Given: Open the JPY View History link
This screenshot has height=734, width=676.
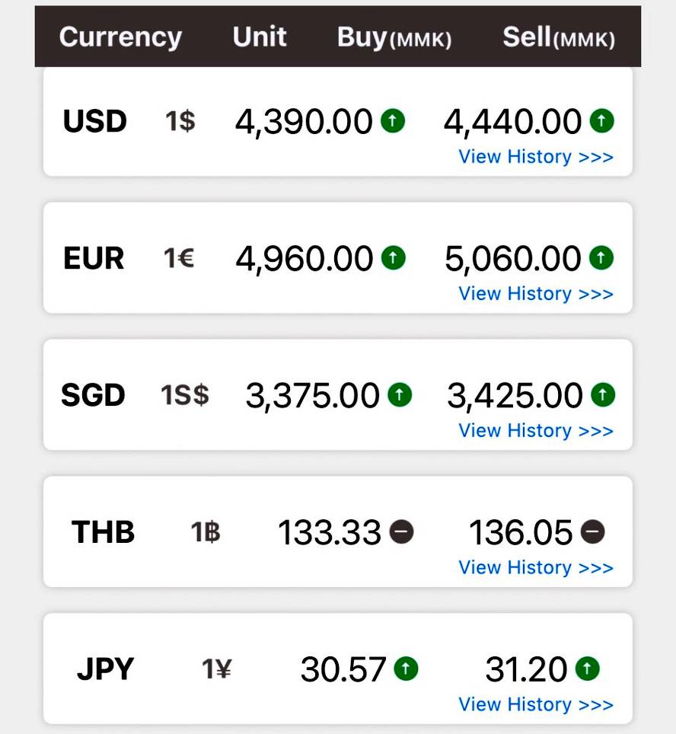Looking at the screenshot, I should pyautogui.click(x=535, y=705).
